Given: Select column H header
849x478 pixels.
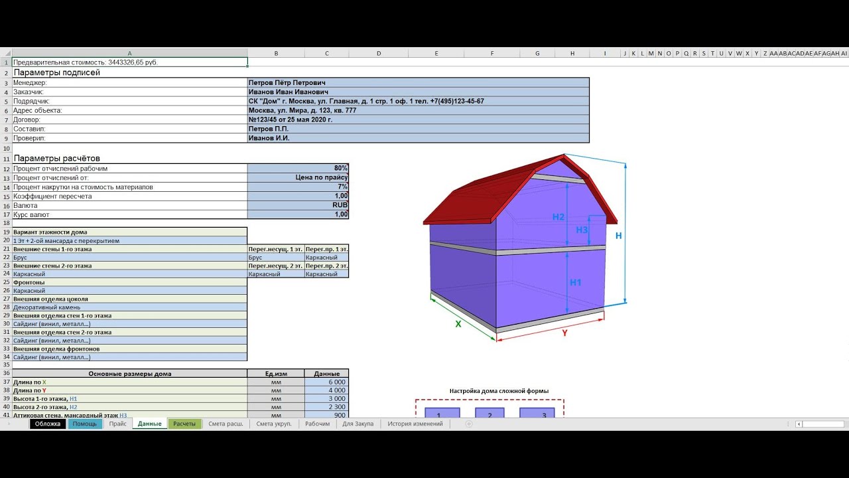Looking at the screenshot, I should (x=572, y=53).
